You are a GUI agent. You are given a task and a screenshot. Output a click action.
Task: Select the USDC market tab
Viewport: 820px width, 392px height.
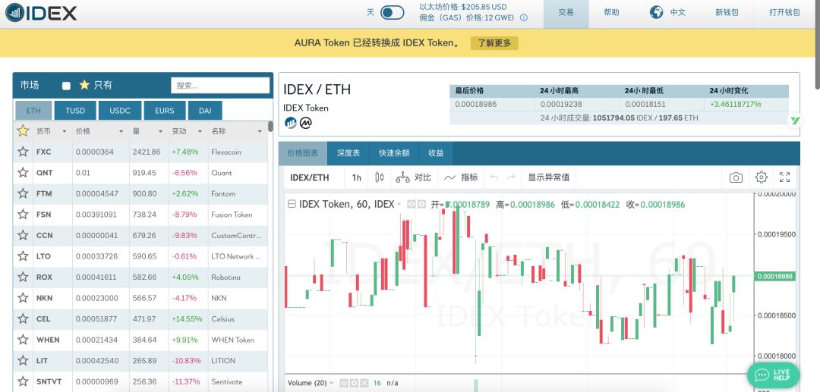tap(120, 111)
